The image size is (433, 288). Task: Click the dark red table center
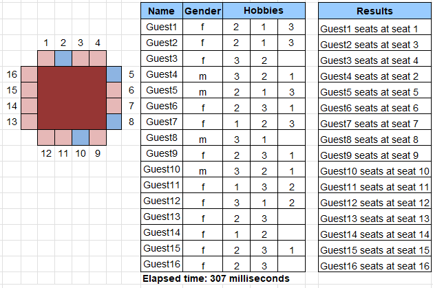point(72,98)
